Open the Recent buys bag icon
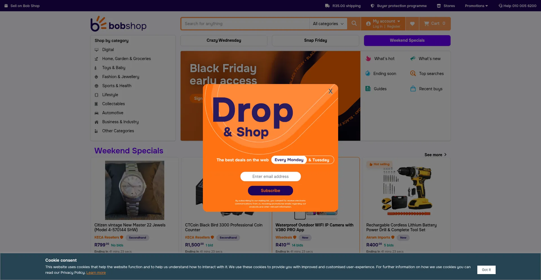 (413, 89)
